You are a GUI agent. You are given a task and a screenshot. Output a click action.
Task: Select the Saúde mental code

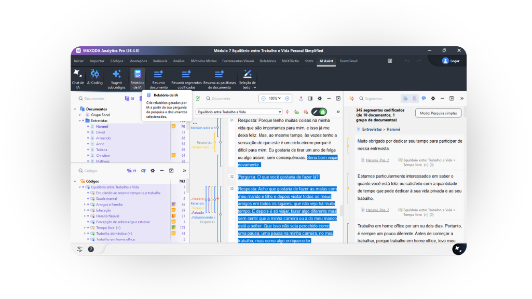106,198
